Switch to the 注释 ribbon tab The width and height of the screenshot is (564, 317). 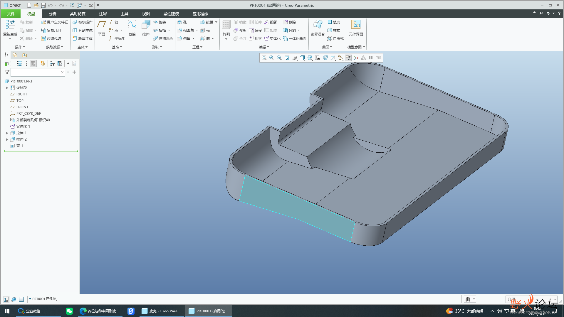point(103,14)
